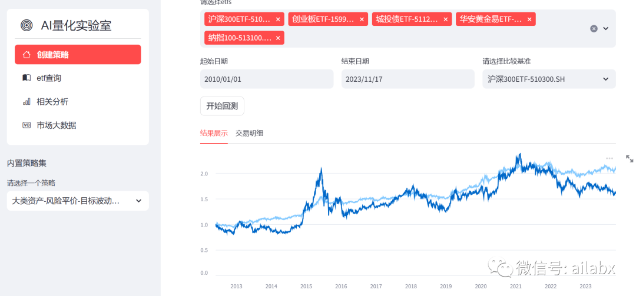Remove the 华安黄金易ETF tag with its x
Image resolution: width=636 pixels, height=296 pixels.
(529, 19)
